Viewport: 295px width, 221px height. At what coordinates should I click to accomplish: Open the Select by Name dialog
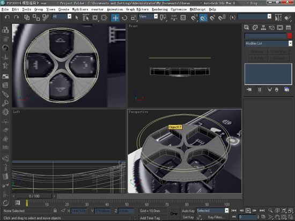(x=86, y=18)
